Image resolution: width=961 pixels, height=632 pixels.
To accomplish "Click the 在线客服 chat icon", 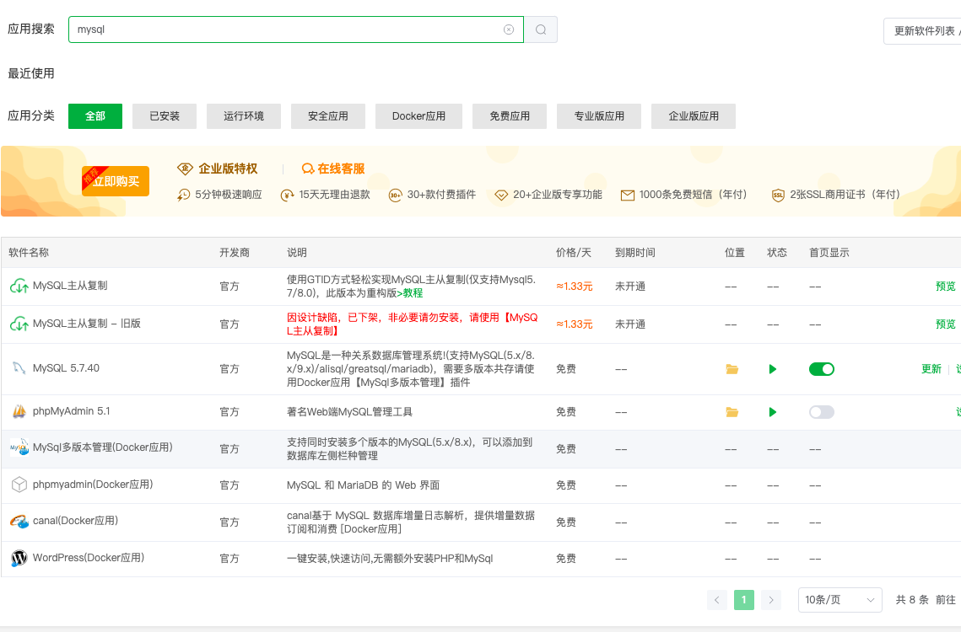I will [x=308, y=169].
